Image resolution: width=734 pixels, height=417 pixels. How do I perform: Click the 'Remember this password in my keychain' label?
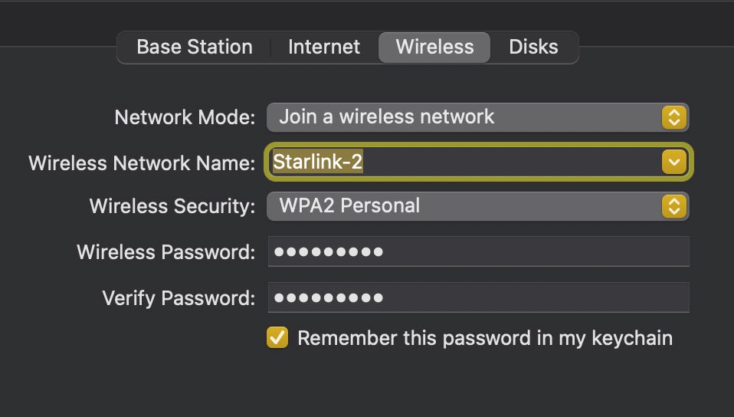coord(484,338)
